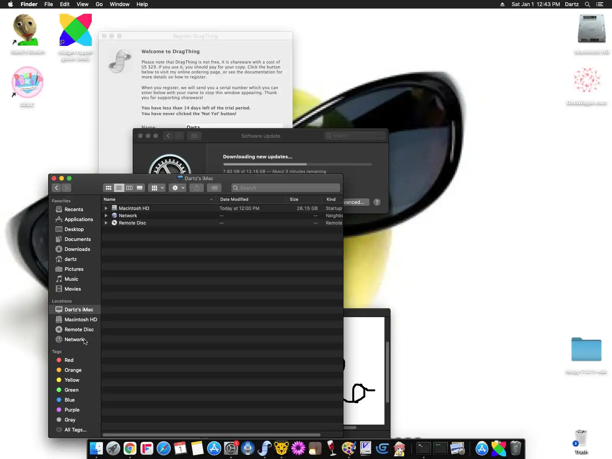Open Music in the Finder sidebar
Viewport: 612px width, 459px height.
75,279
